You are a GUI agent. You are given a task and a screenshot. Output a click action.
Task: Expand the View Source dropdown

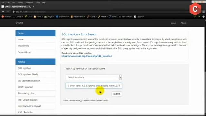pos(126,17)
